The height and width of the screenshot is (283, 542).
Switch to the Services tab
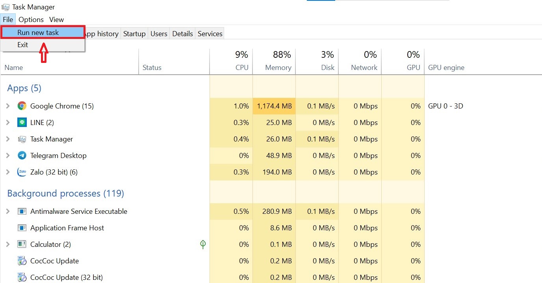tap(210, 34)
